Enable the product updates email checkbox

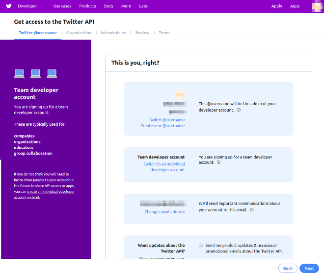tap(201, 246)
